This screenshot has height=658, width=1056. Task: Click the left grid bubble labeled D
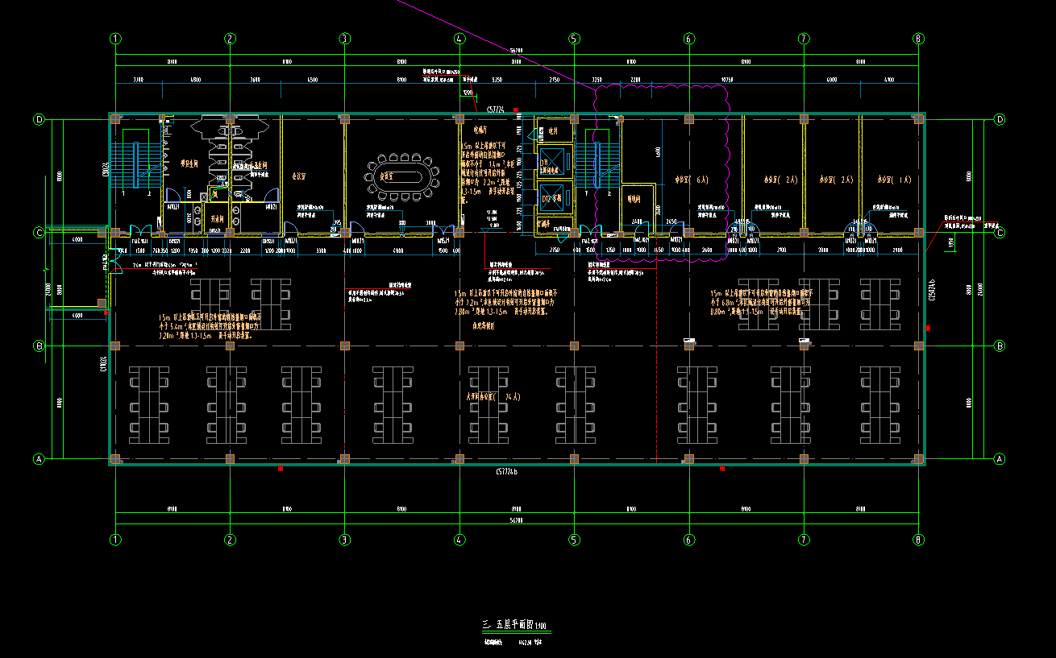pyautogui.click(x=38, y=119)
